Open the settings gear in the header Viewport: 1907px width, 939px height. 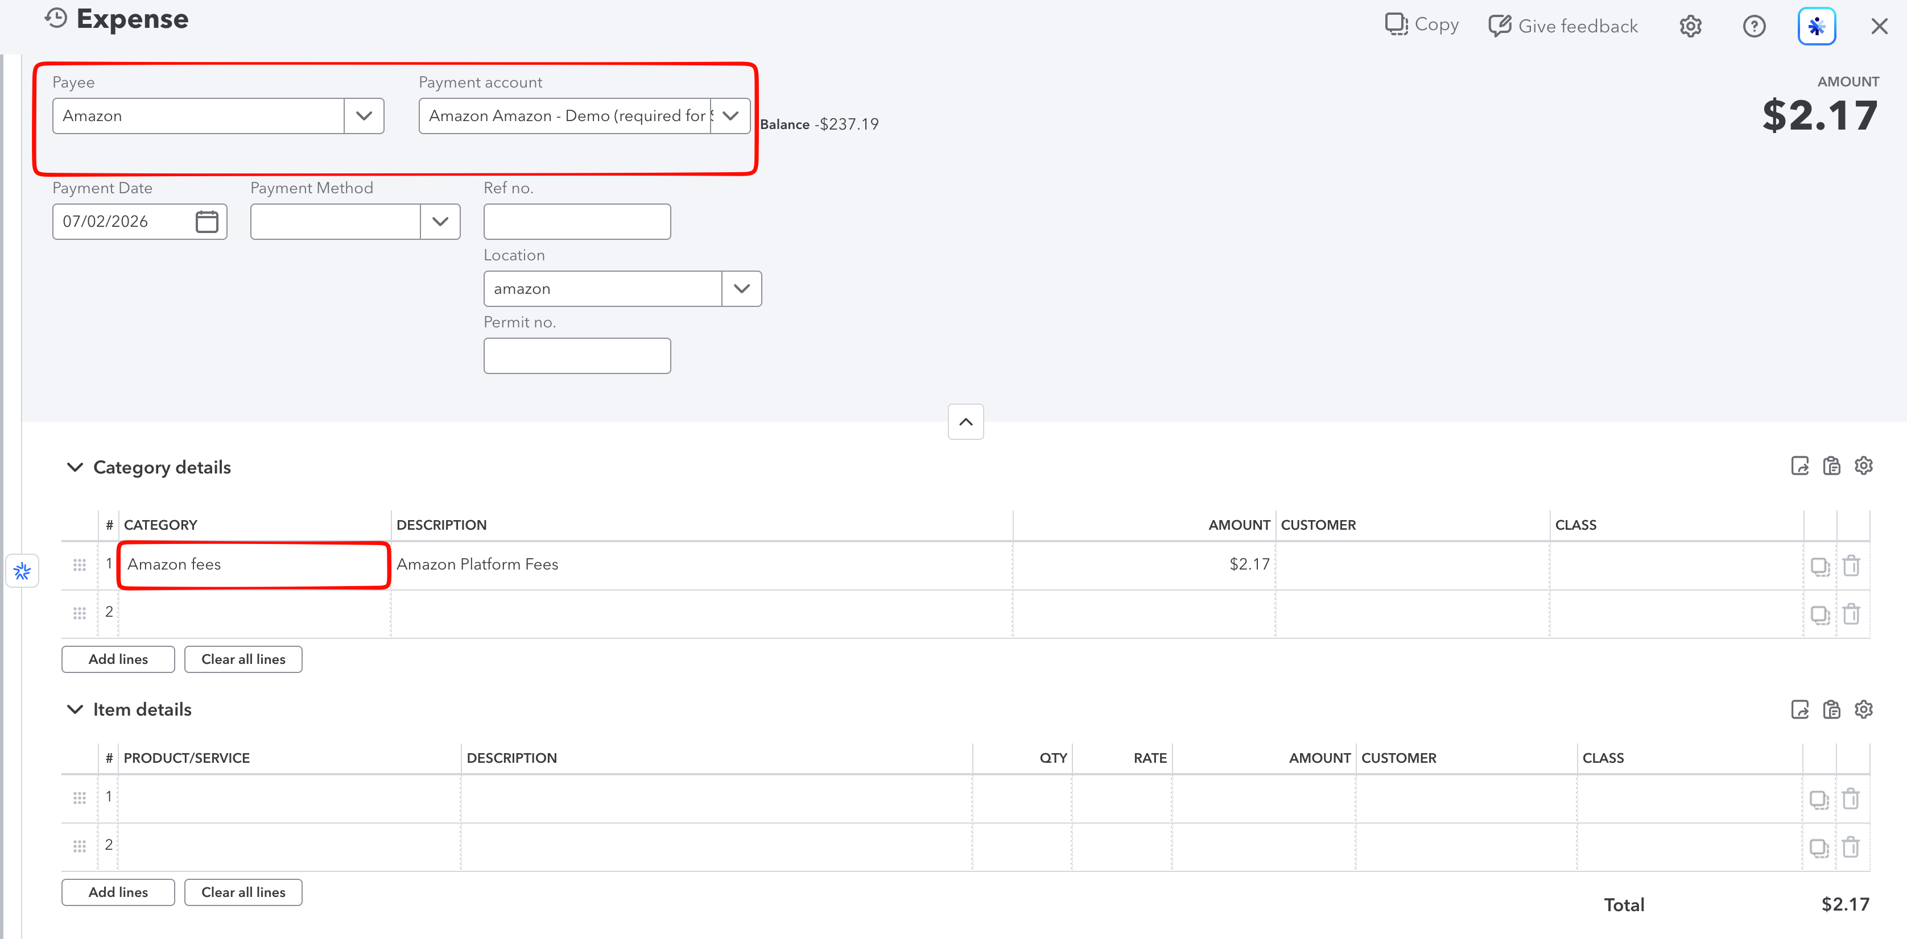(x=1690, y=27)
